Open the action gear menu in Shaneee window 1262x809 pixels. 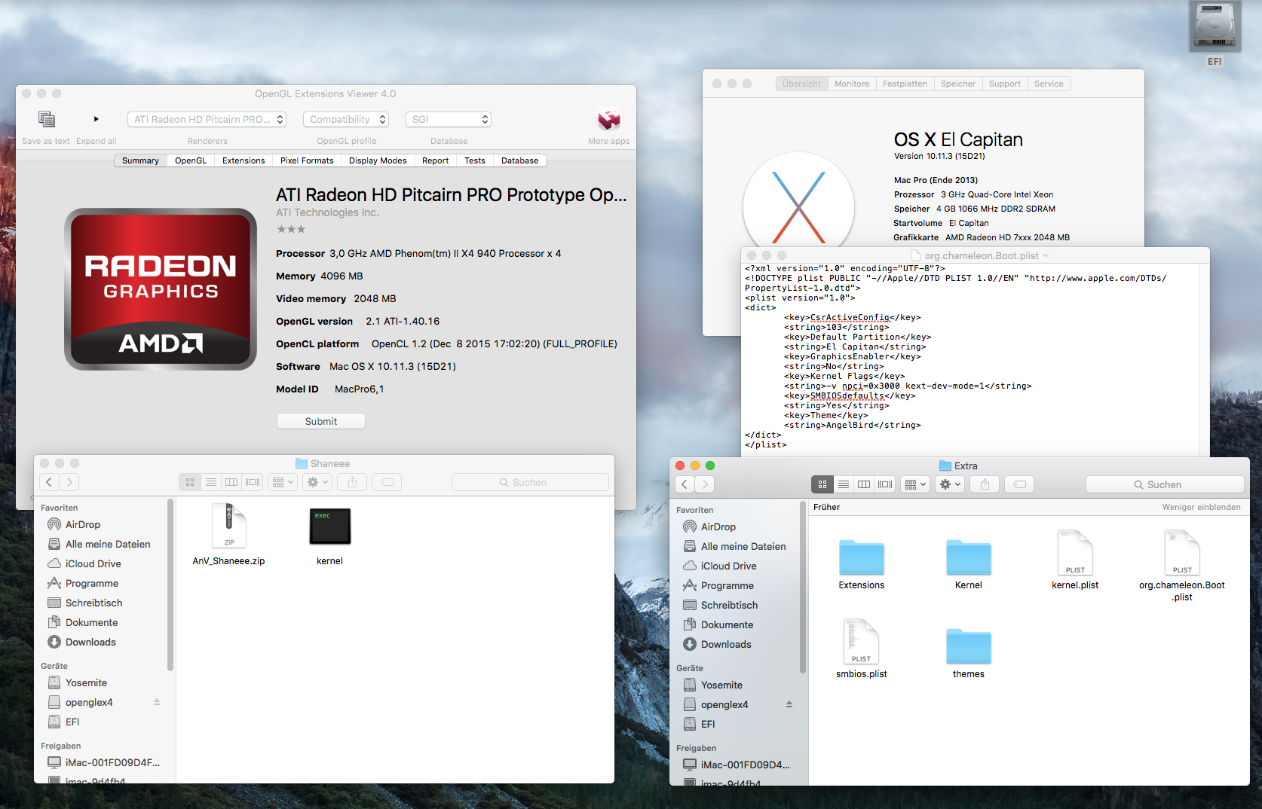tap(317, 482)
